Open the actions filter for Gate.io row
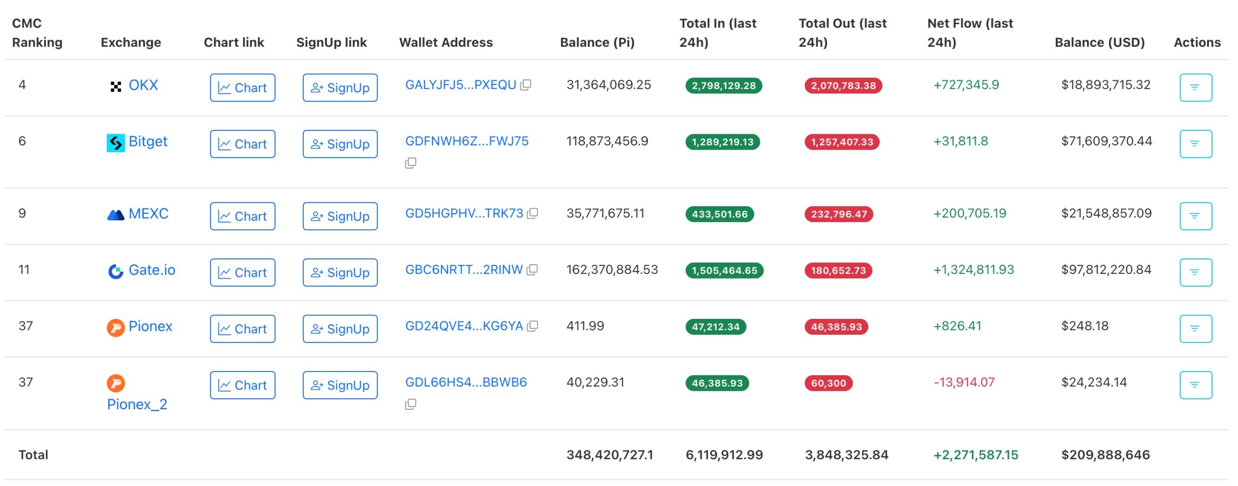1238x486 pixels. tap(1195, 272)
